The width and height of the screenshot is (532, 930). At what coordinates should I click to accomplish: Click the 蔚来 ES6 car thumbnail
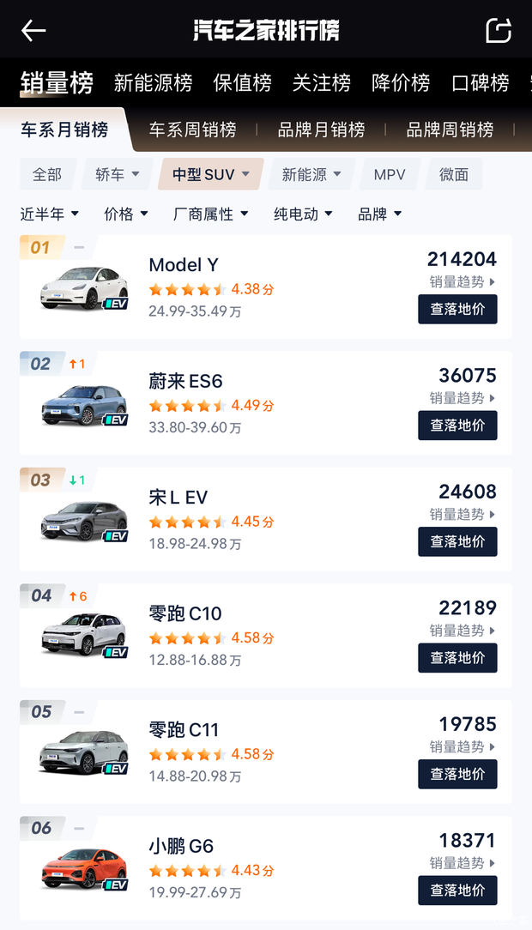[x=82, y=404]
